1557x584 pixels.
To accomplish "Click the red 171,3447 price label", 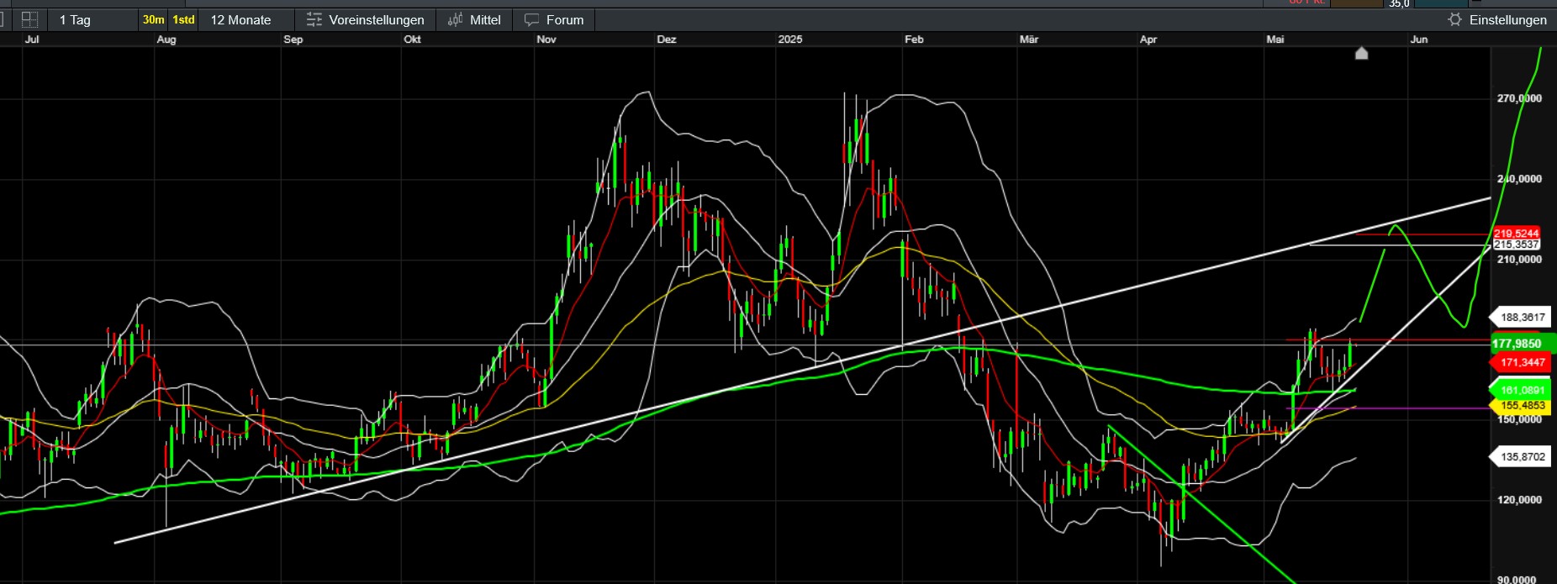I will (1523, 363).
